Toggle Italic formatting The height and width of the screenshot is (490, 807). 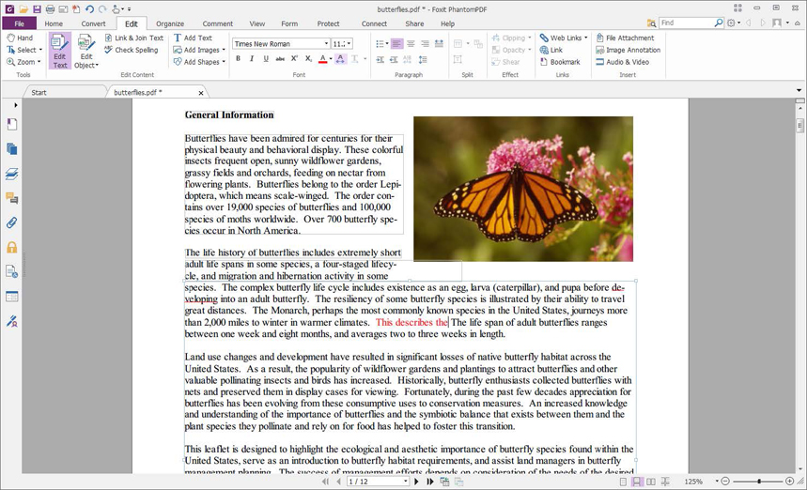coord(252,58)
